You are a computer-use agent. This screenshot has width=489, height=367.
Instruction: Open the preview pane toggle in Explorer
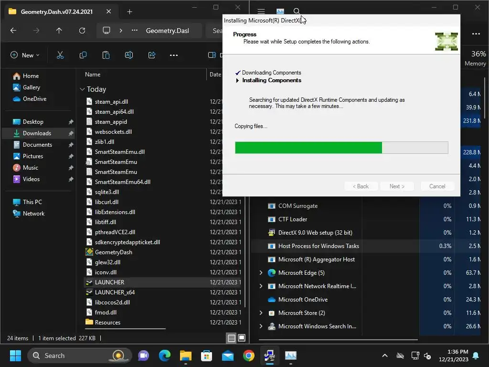[x=212, y=55]
